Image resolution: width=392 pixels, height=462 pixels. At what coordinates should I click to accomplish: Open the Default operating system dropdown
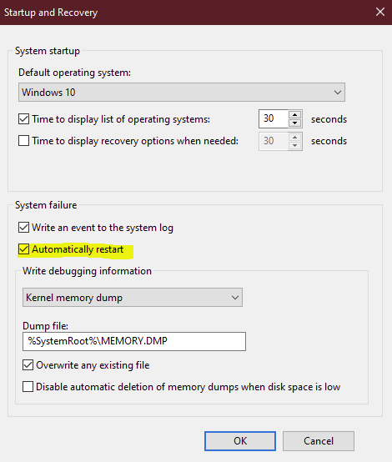(x=182, y=93)
